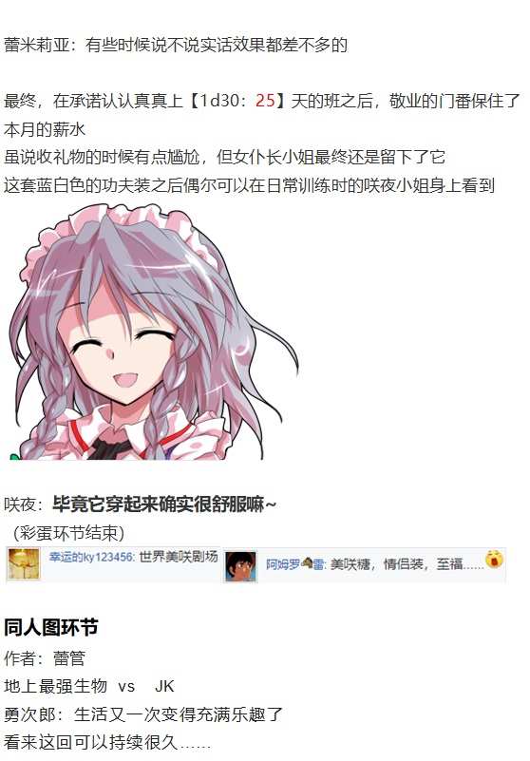Click the line 看来这回可以持续很久
Viewport: 530px width, 761px height.
[107, 743]
